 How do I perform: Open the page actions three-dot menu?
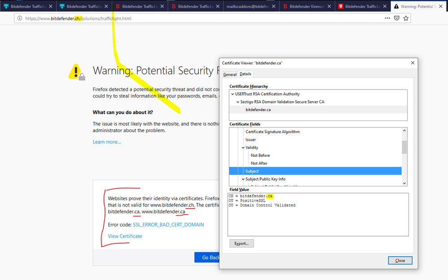coord(387,18)
